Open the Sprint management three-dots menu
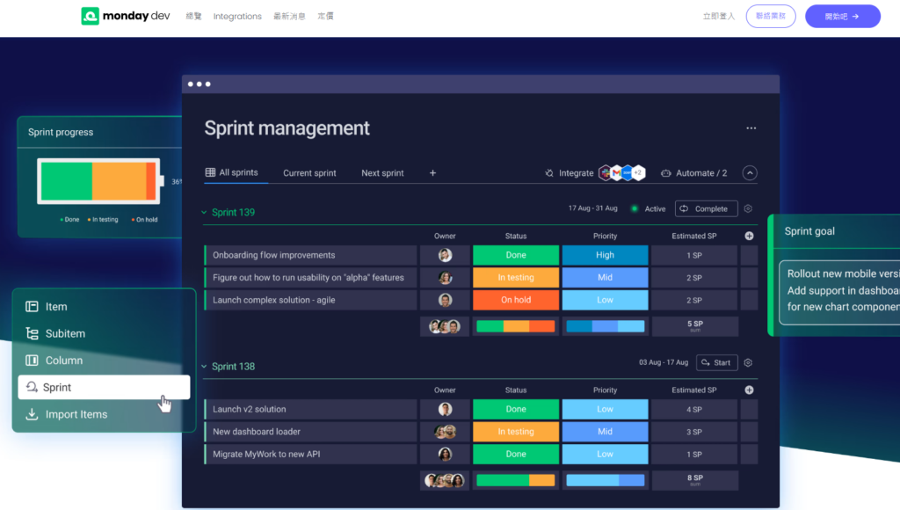Image resolution: width=900 pixels, height=510 pixels. pyautogui.click(x=751, y=128)
